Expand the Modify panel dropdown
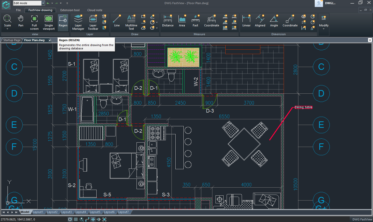Image resolution: width=373 pixels, height=222 pixels. click(324, 29)
